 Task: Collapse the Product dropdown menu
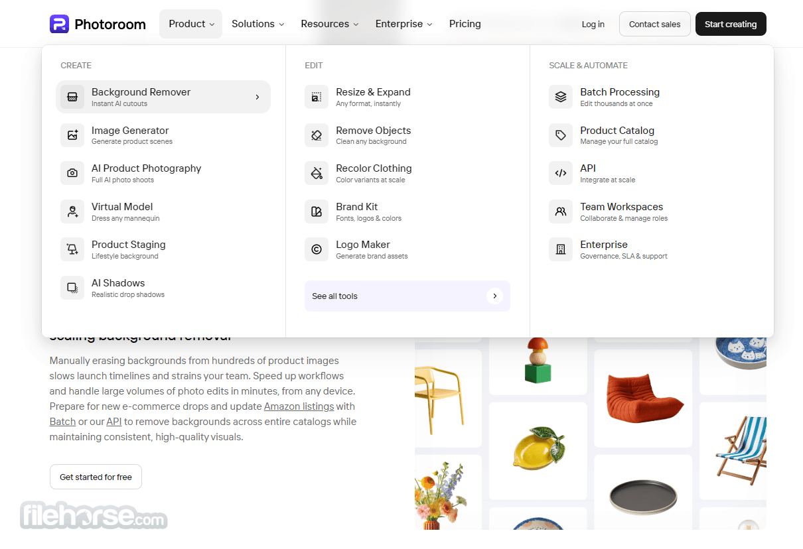pyautogui.click(x=191, y=24)
